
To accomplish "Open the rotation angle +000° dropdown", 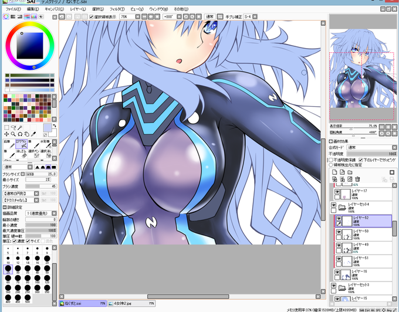I will [x=179, y=17].
